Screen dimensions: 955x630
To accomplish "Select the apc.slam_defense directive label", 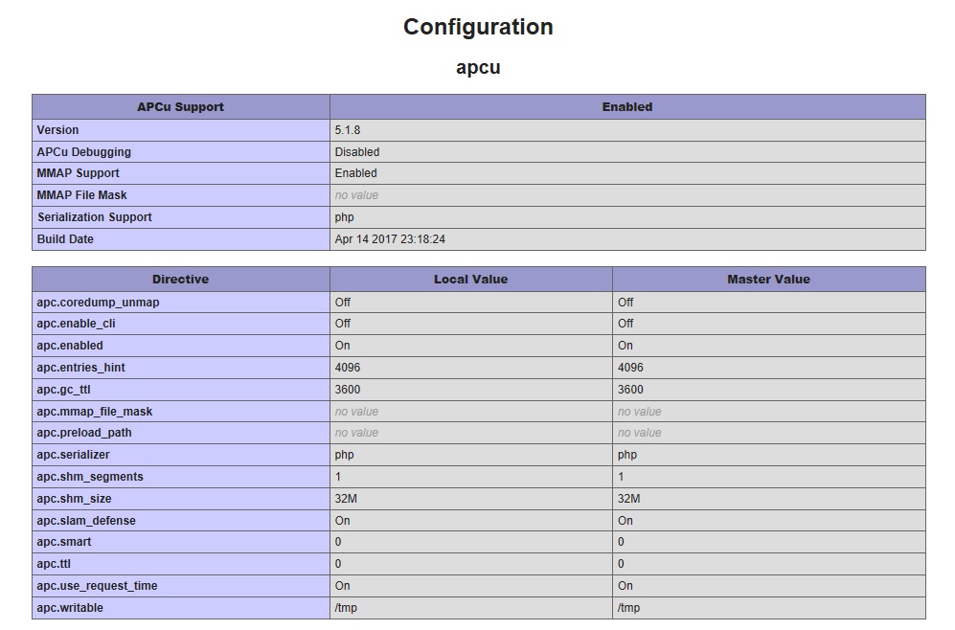I will (x=86, y=521).
